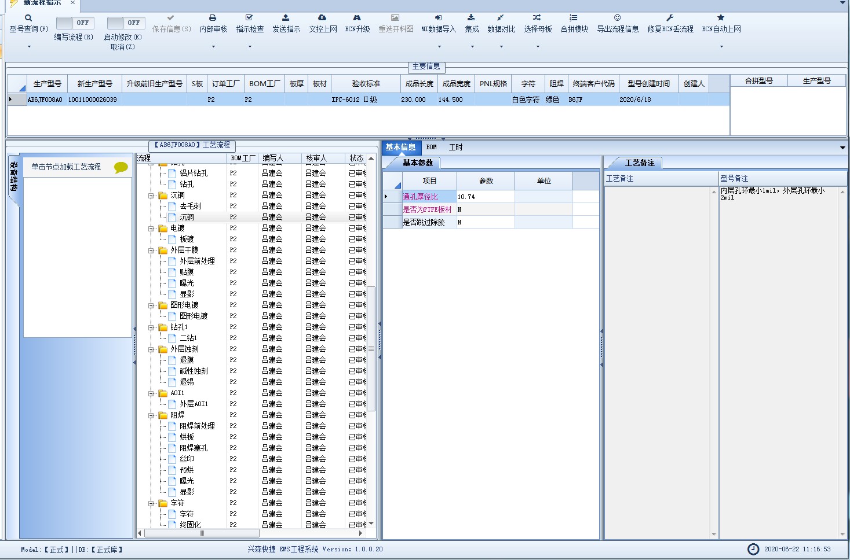
Task: Open dropdown arrow under 指示检查
Action: (250, 46)
